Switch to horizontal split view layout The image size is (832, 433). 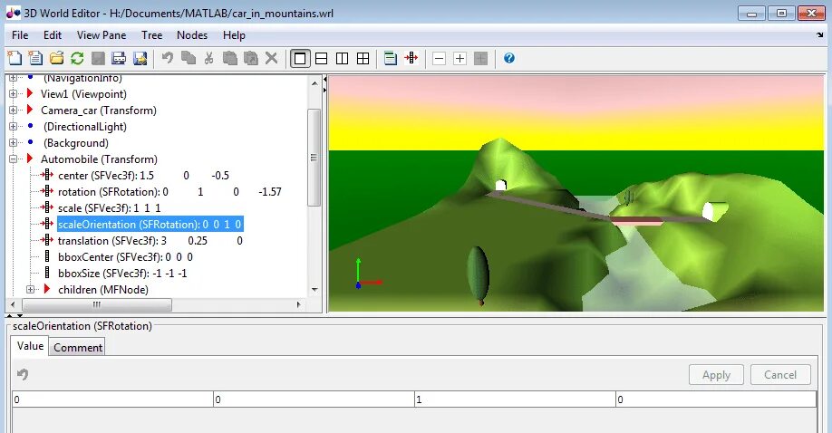pyautogui.click(x=321, y=58)
